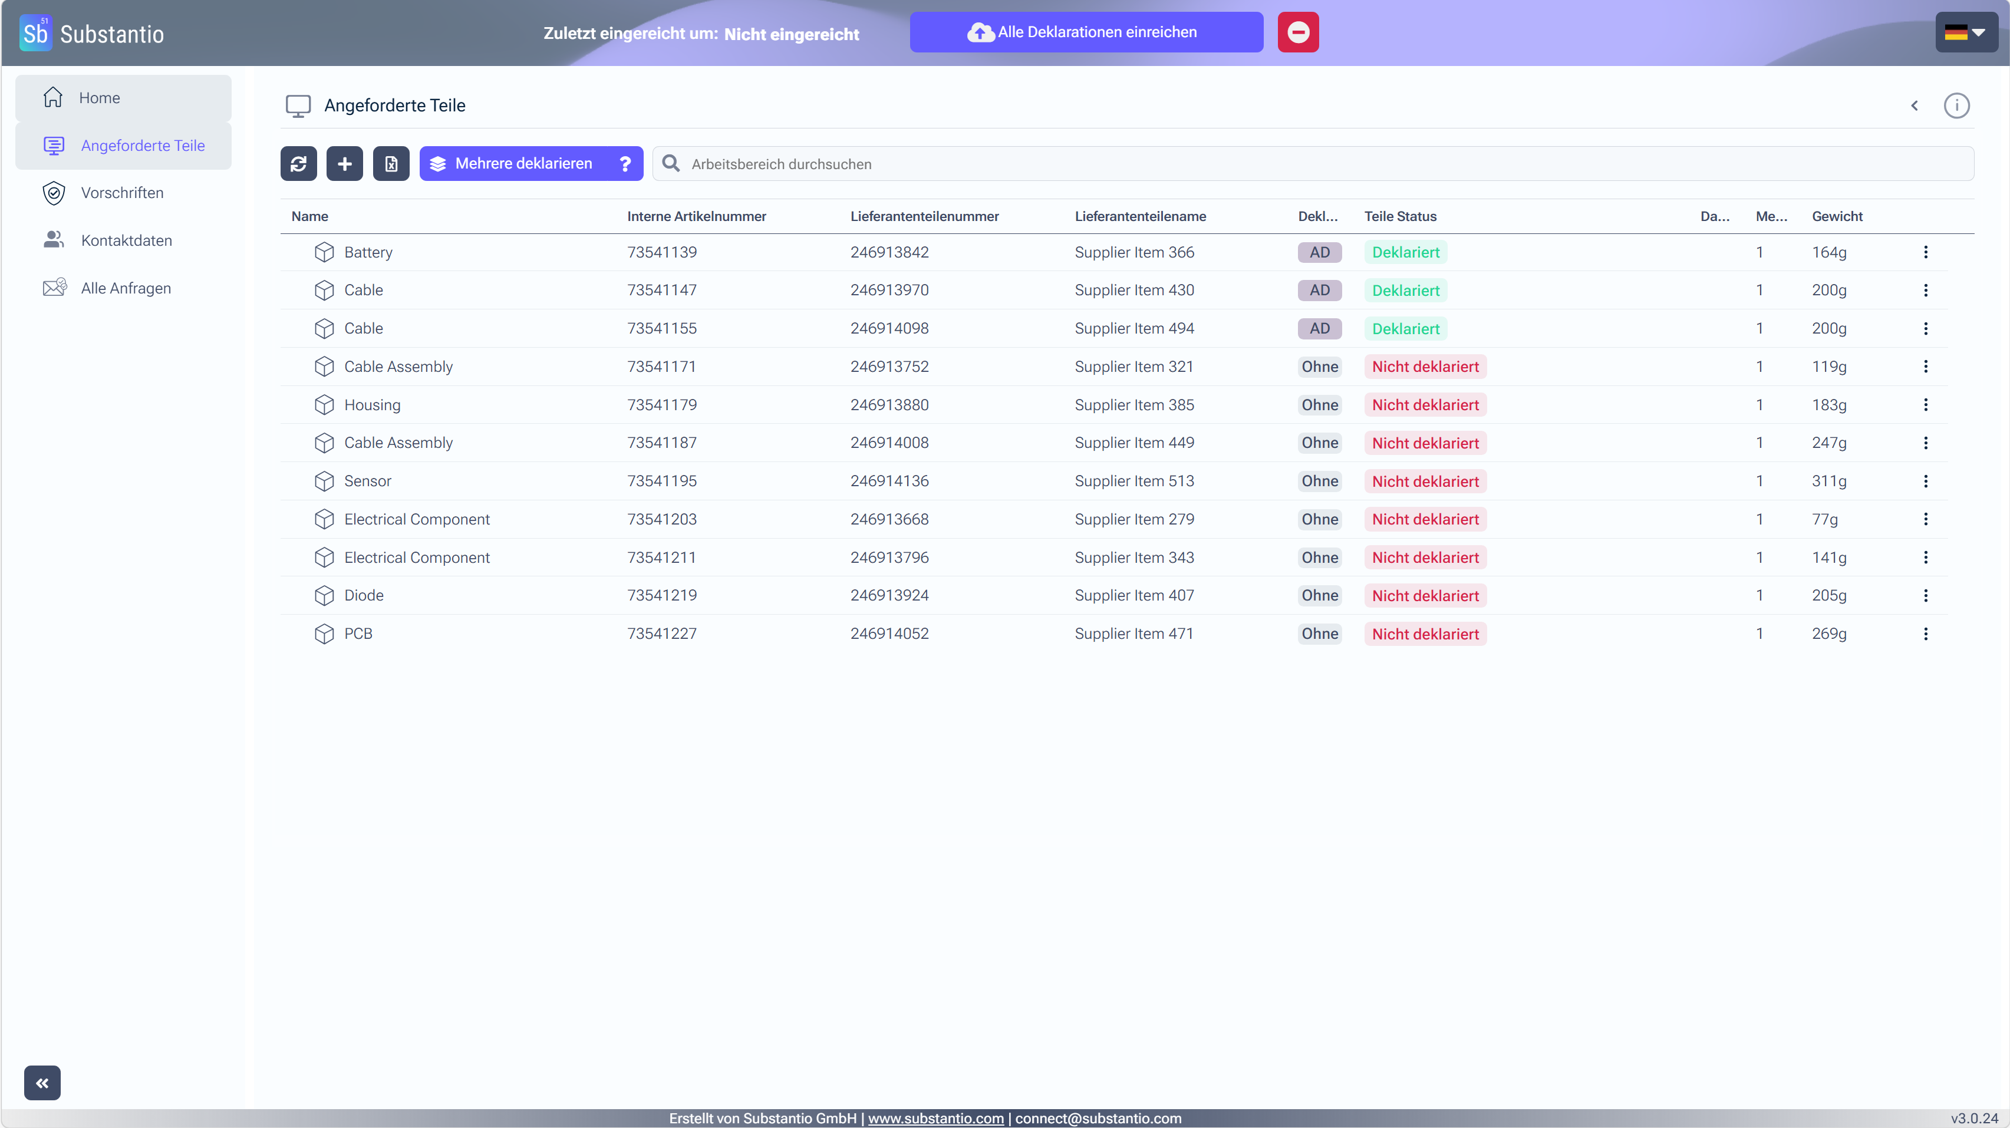
Task: Open the three-dot menu for the Housing row
Action: click(x=1925, y=405)
